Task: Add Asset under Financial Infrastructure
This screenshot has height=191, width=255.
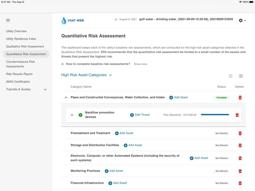Action: click(x=118, y=183)
